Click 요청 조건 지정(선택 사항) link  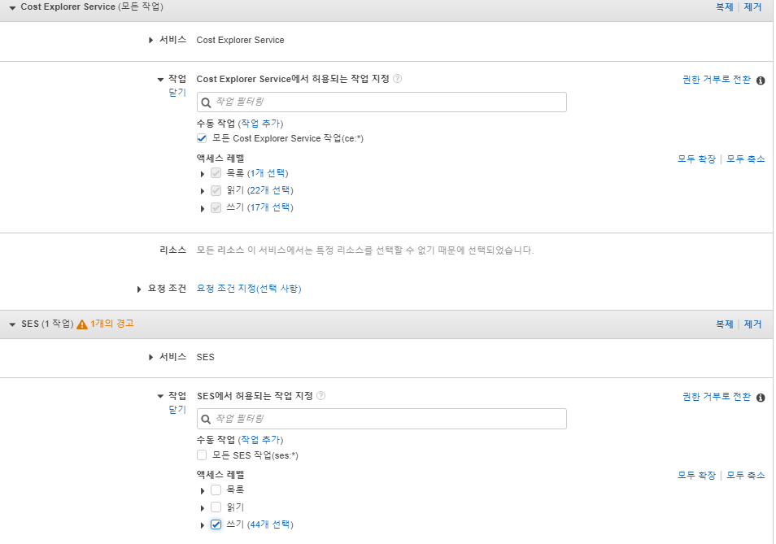[x=249, y=289]
